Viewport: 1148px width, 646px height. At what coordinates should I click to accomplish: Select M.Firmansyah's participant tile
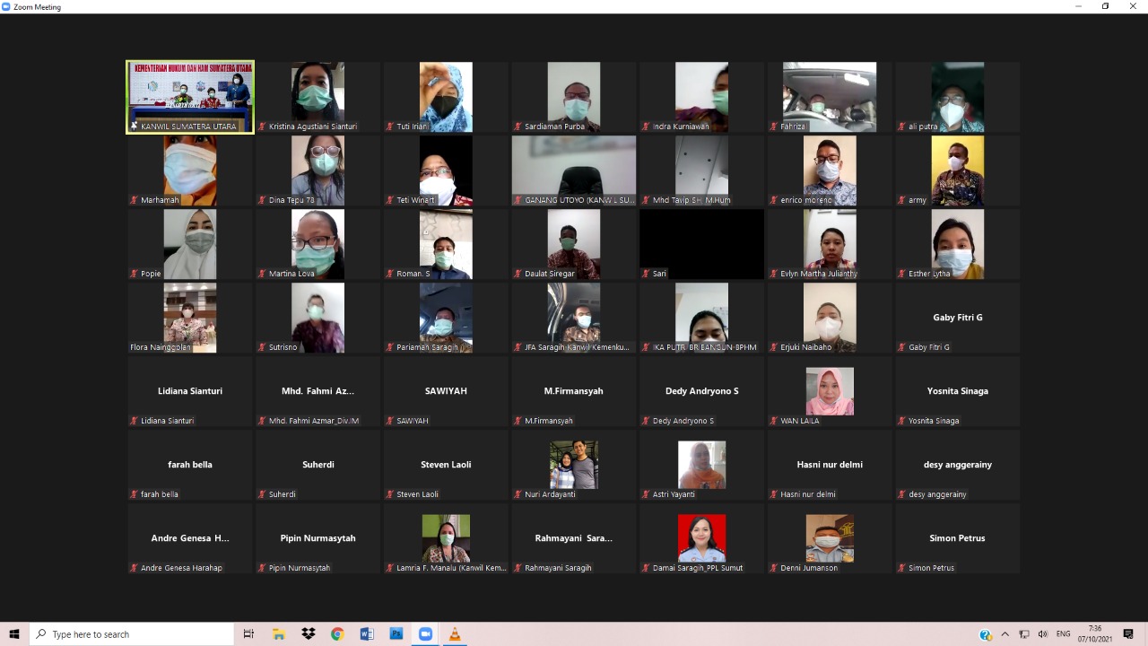574,391
